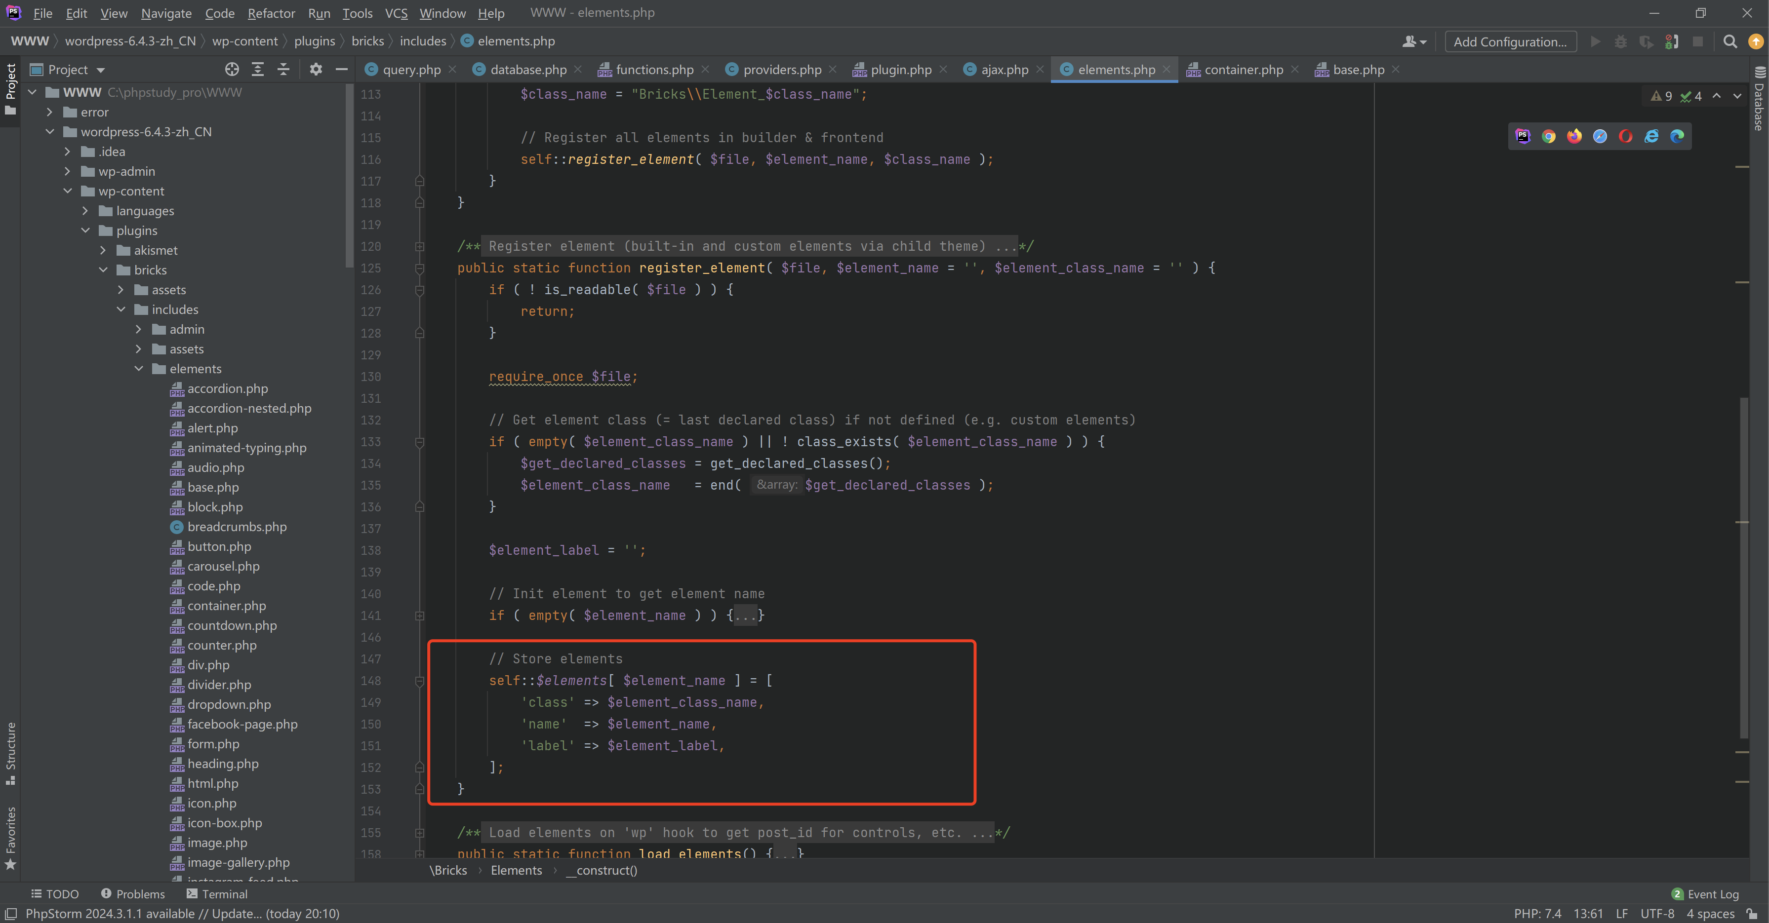The height and width of the screenshot is (923, 1769).
Task: Open file in Firefox browser icon
Action: [x=1574, y=136]
